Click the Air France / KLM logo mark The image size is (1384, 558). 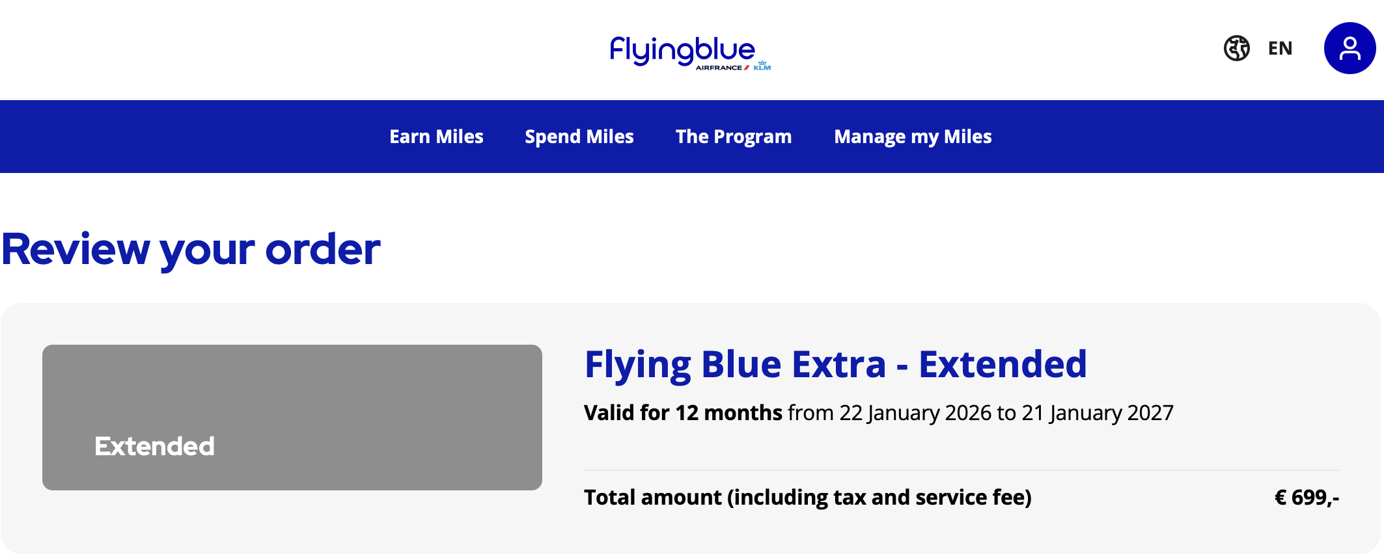732,68
